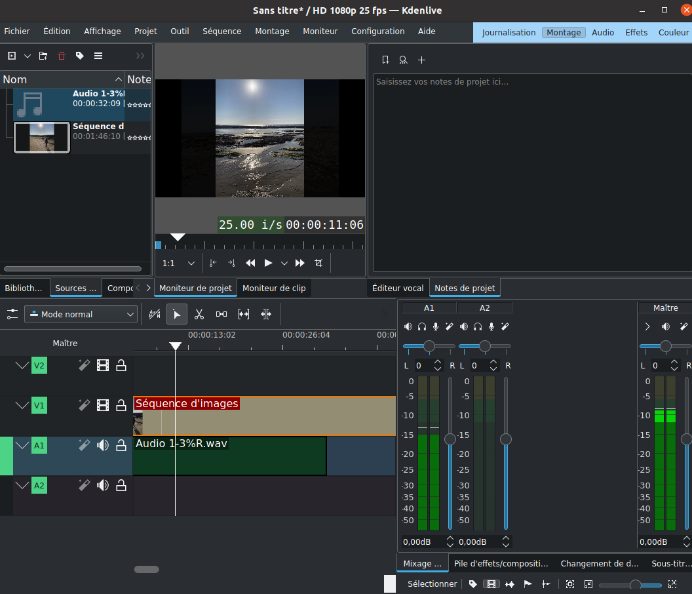Open effects wand on track V2

84,365
